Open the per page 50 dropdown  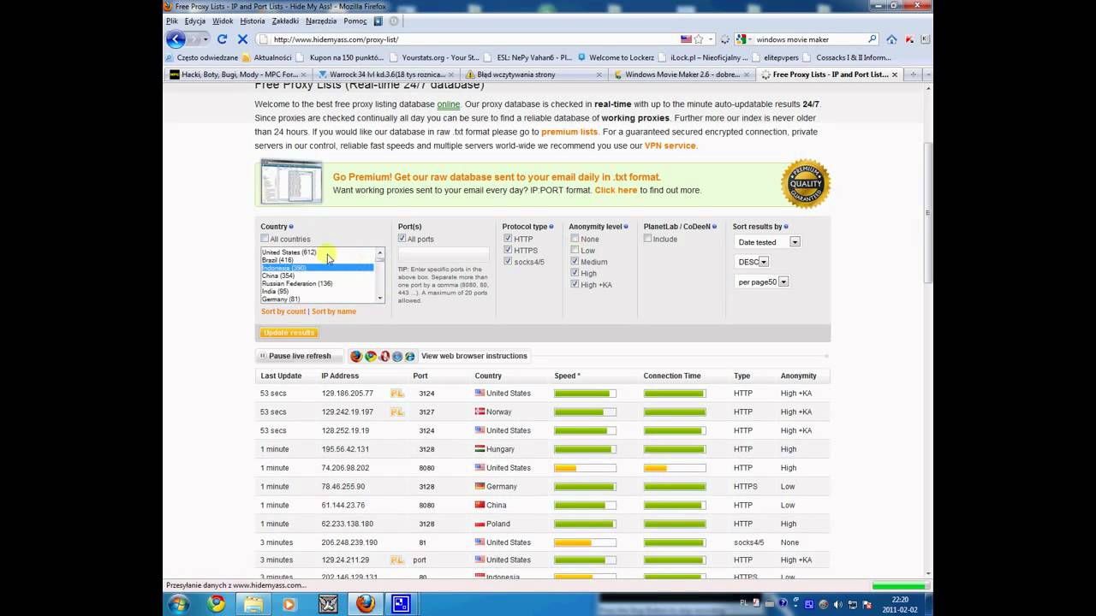point(762,281)
